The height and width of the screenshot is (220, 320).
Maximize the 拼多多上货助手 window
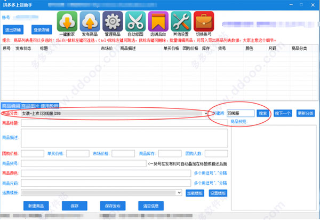(301, 5)
